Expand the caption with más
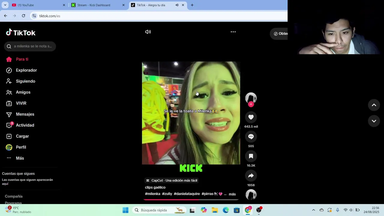The width and height of the screenshot is (384, 216). click(x=232, y=194)
